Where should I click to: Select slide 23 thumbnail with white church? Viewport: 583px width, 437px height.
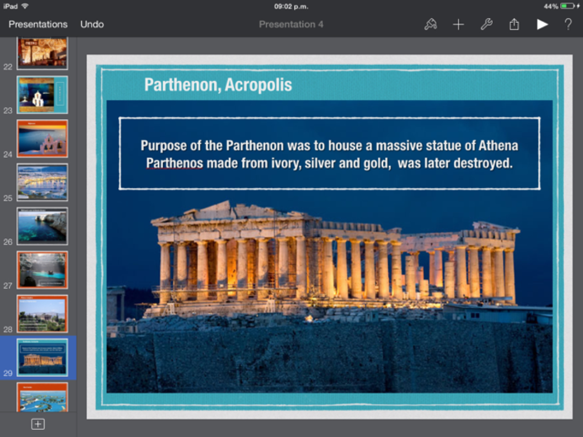(x=42, y=95)
